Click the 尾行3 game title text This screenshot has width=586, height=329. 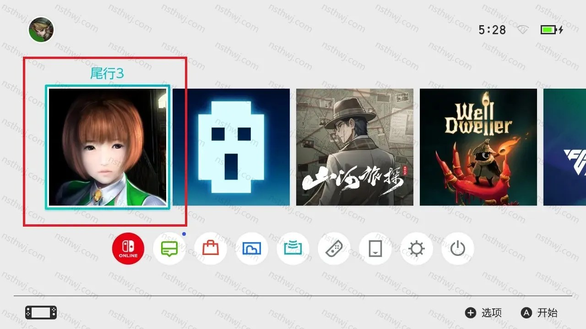107,74
